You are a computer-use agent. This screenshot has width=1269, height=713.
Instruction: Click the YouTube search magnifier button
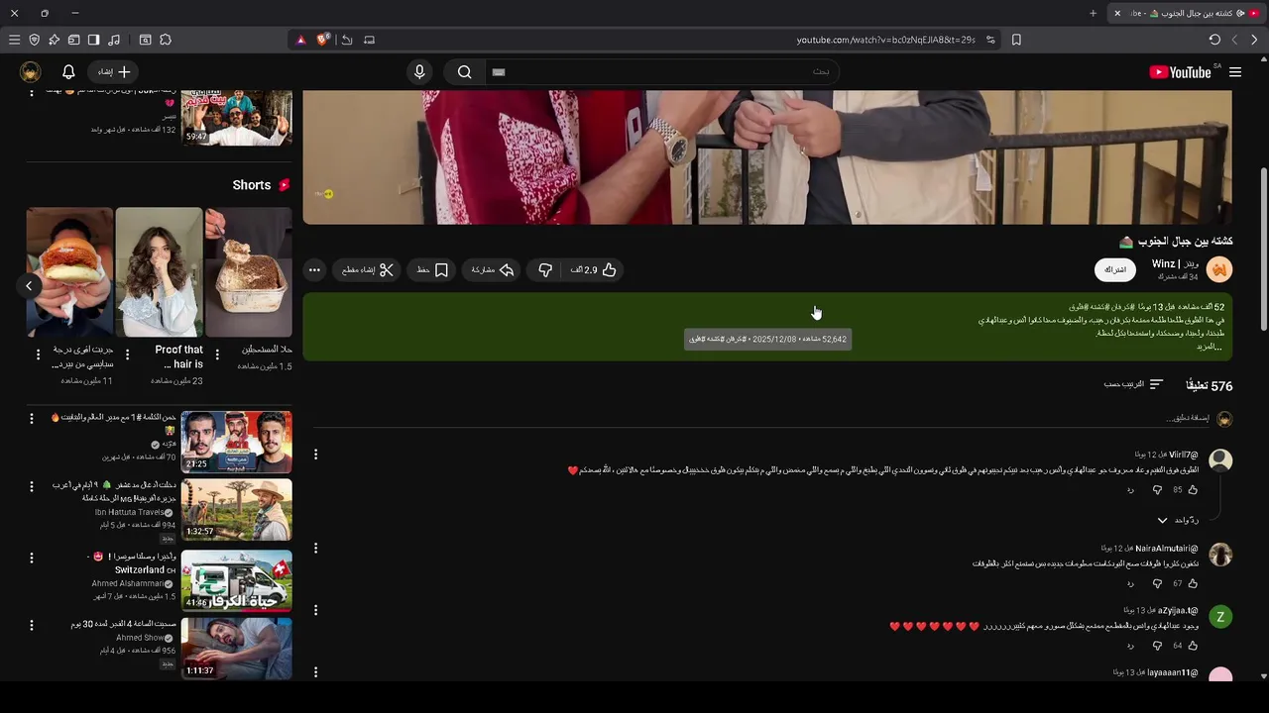coord(464,72)
